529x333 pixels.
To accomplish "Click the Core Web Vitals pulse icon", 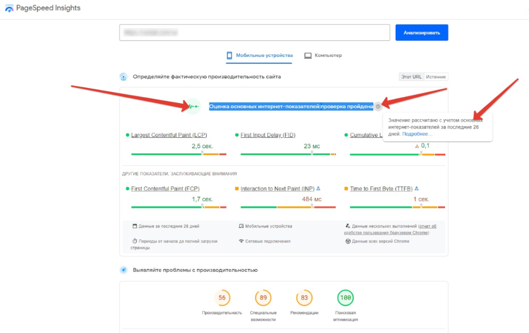I will tap(193, 107).
